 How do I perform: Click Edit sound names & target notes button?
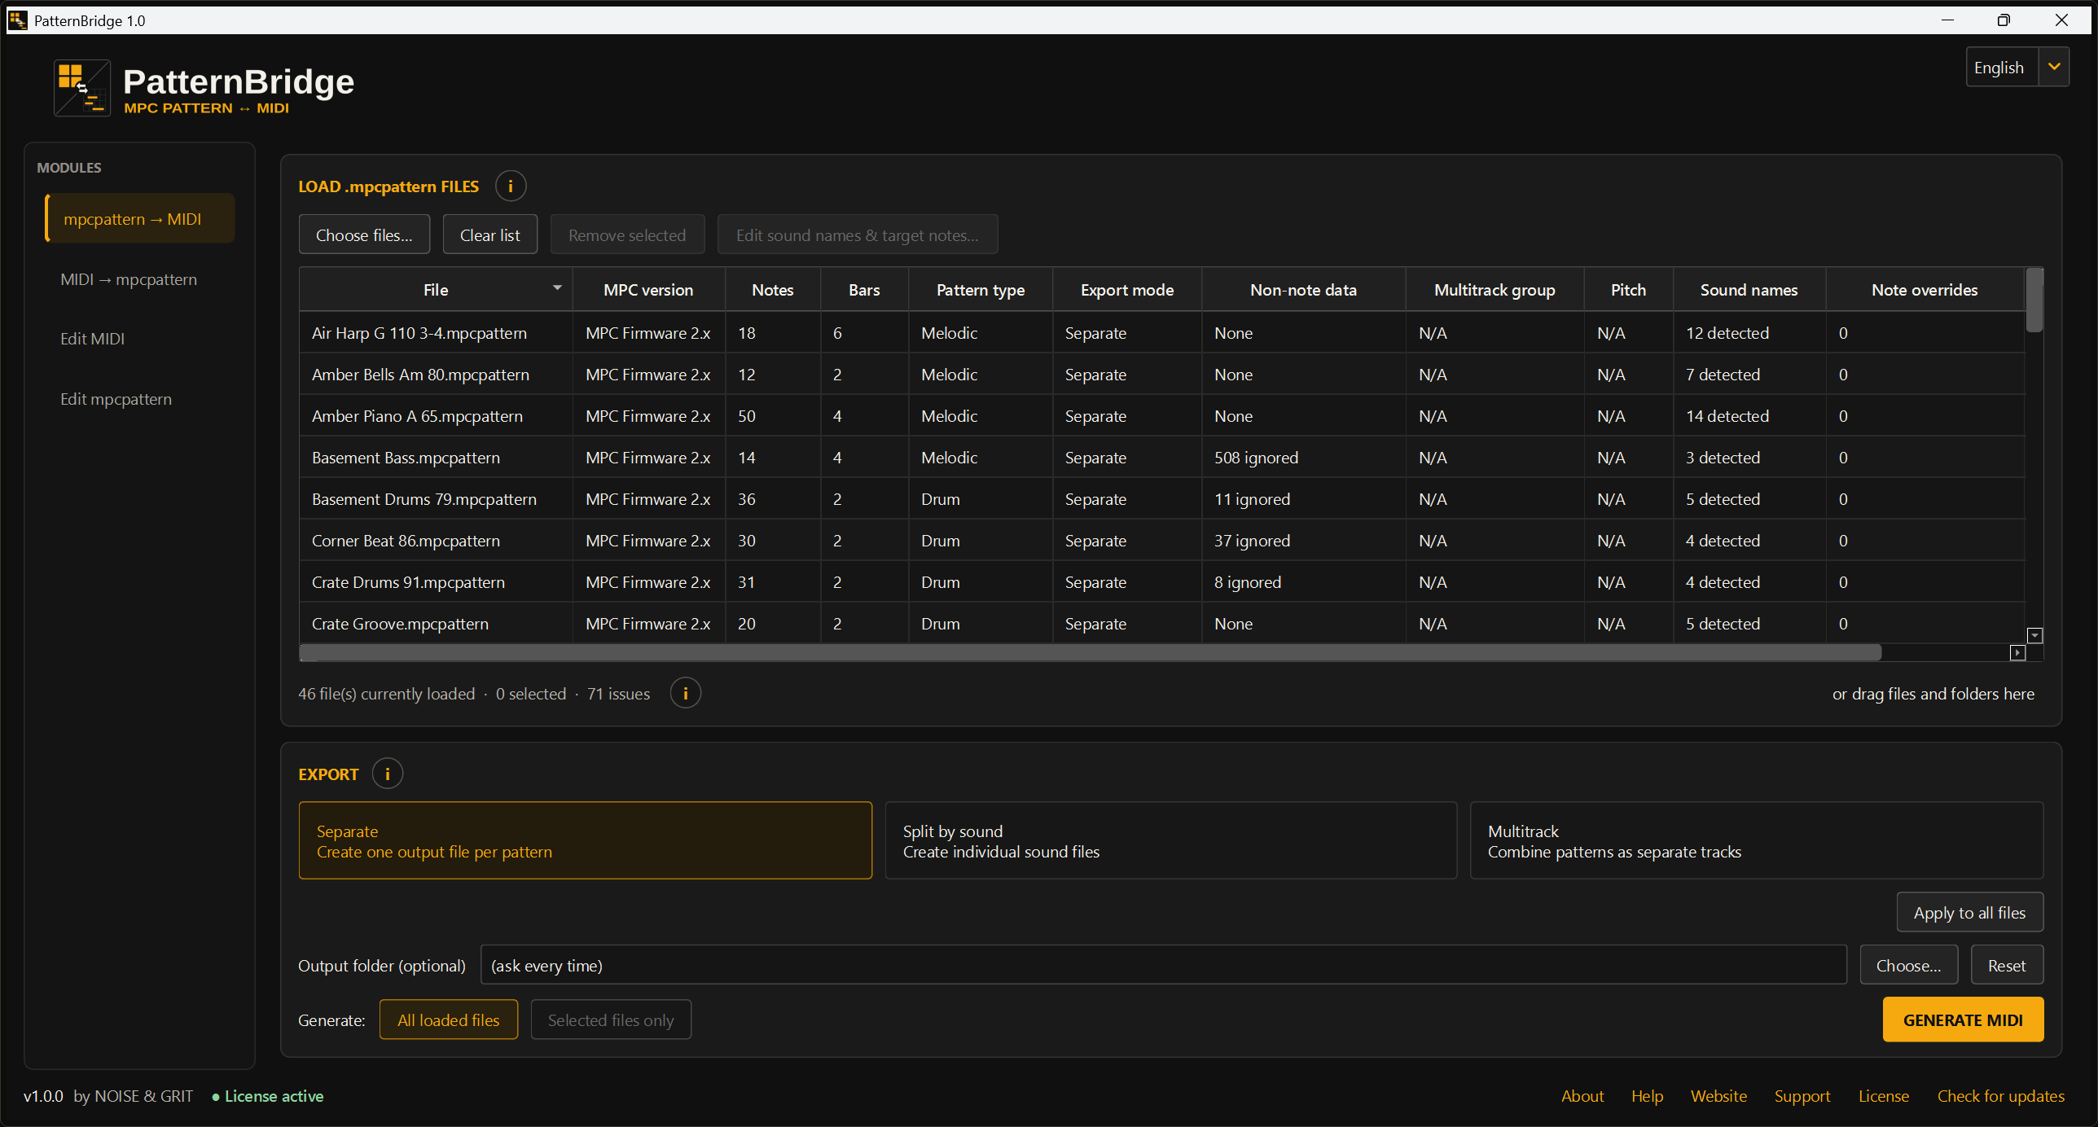[858, 235]
